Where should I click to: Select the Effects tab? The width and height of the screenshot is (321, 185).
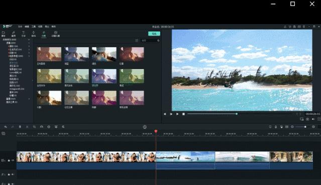[x=44, y=34]
